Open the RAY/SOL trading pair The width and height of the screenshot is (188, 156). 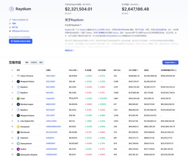[x=50, y=93]
